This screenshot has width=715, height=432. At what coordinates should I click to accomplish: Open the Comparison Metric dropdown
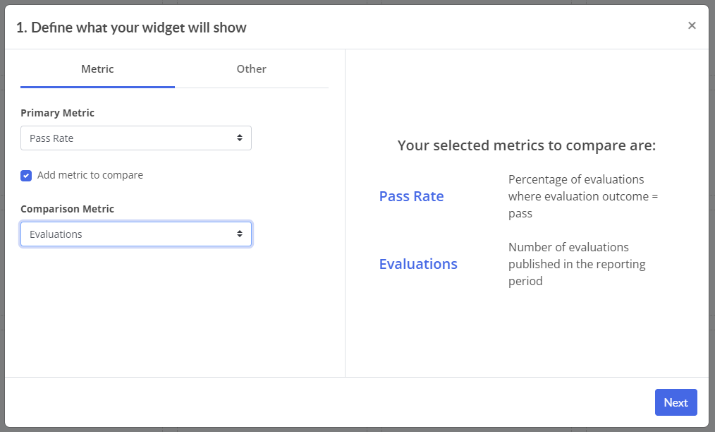pyautogui.click(x=136, y=234)
